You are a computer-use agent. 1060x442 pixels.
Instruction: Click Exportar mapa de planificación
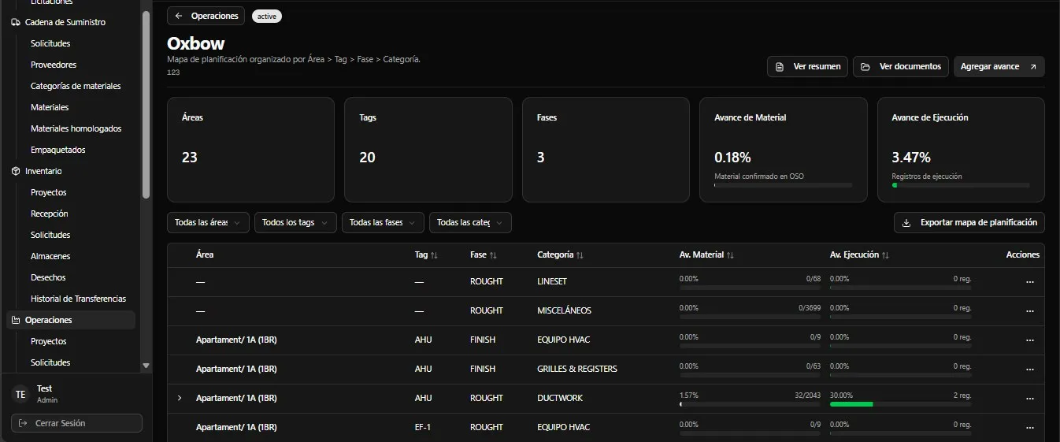tap(969, 223)
